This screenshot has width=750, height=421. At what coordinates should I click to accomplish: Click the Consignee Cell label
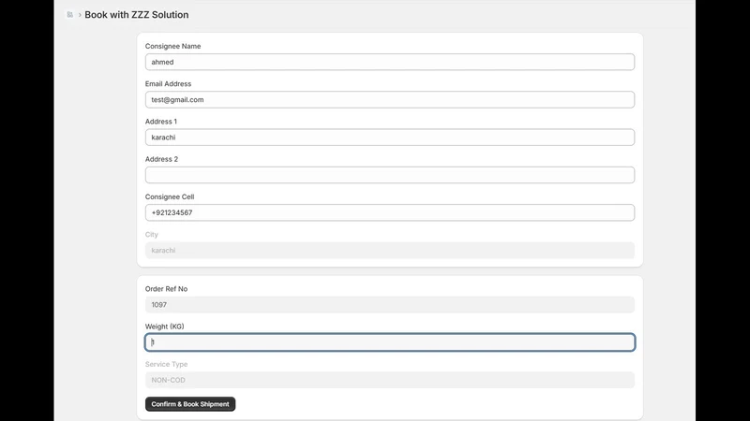[170, 197]
